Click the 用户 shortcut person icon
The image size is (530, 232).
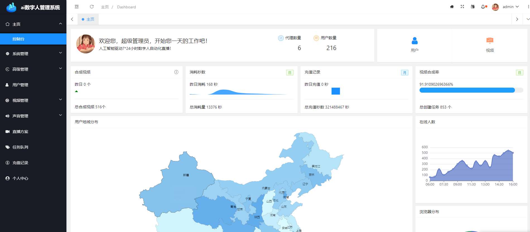(x=415, y=41)
